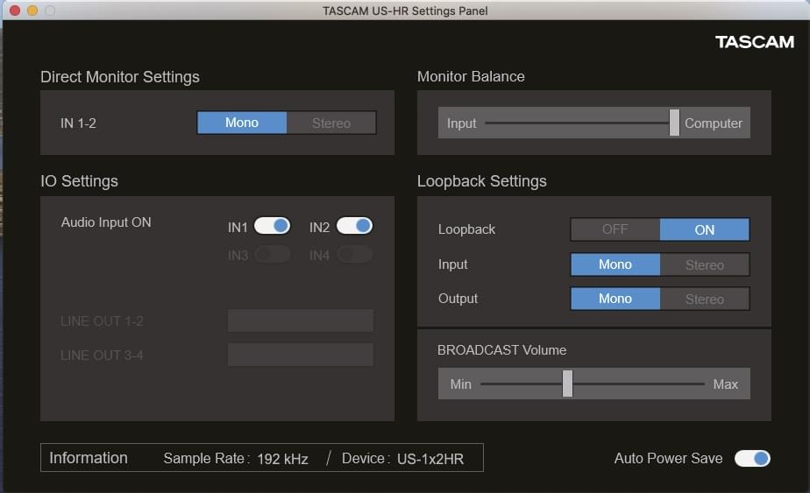Click the Information box at the bottom
The width and height of the screenshot is (810, 493).
(x=262, y=458)
